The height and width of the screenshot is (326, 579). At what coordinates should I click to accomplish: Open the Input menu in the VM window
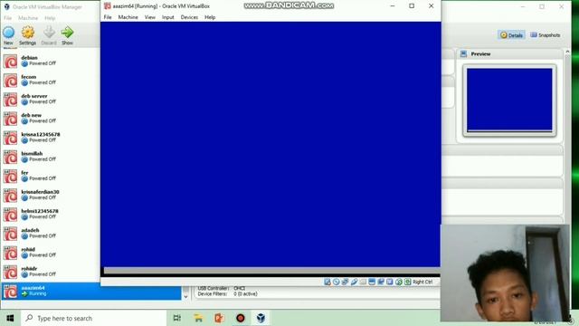tap(168, 17)
